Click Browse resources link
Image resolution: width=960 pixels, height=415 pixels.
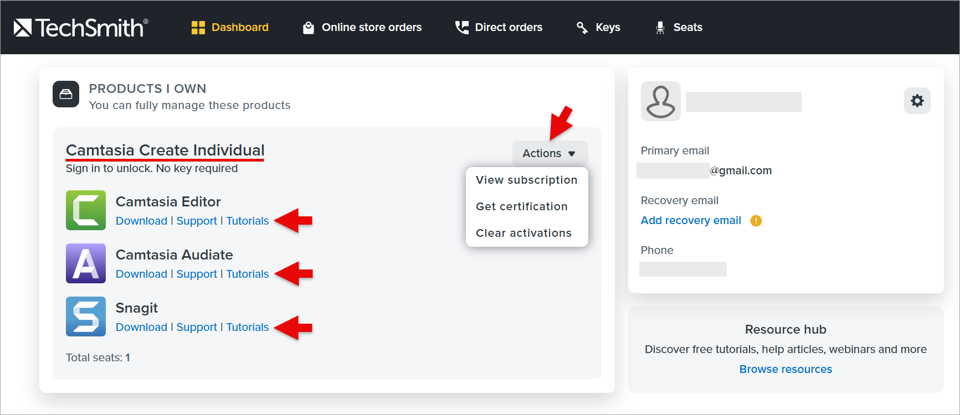point(786,369)
